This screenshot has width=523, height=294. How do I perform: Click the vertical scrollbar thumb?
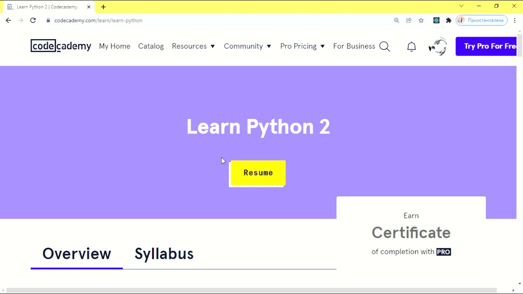click(x=520, y=45)
